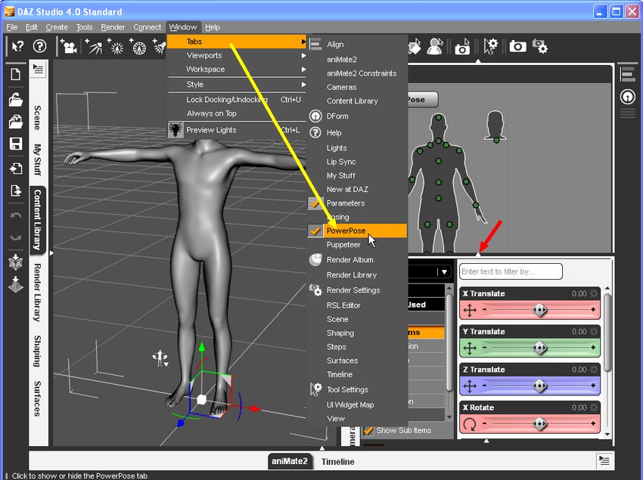Open the My Stuff side tab
This screenshot has width=643, height=480.
[x=38, y=159]
